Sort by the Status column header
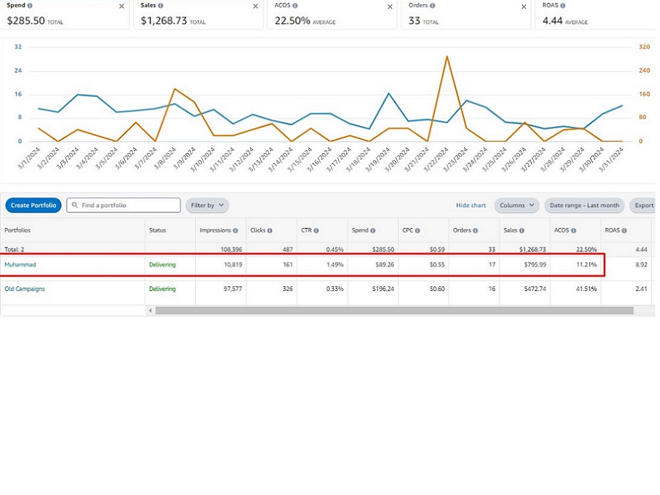Image resolution: width=660 pixels, height=495 pixels. pos(158,230)
